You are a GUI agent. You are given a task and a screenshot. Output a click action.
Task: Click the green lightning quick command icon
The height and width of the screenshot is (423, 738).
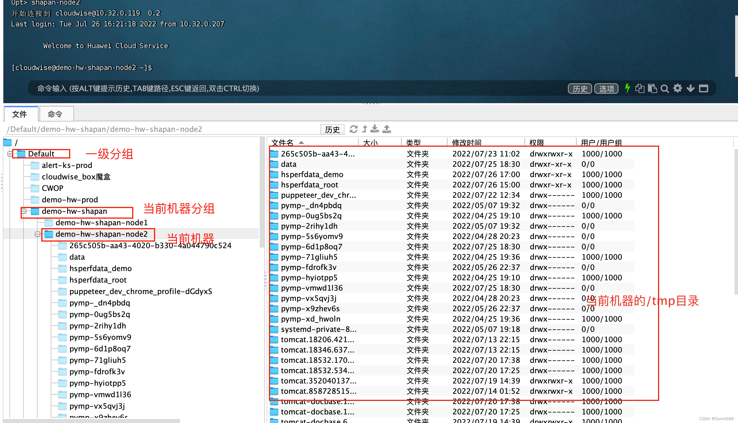point(627,88)
